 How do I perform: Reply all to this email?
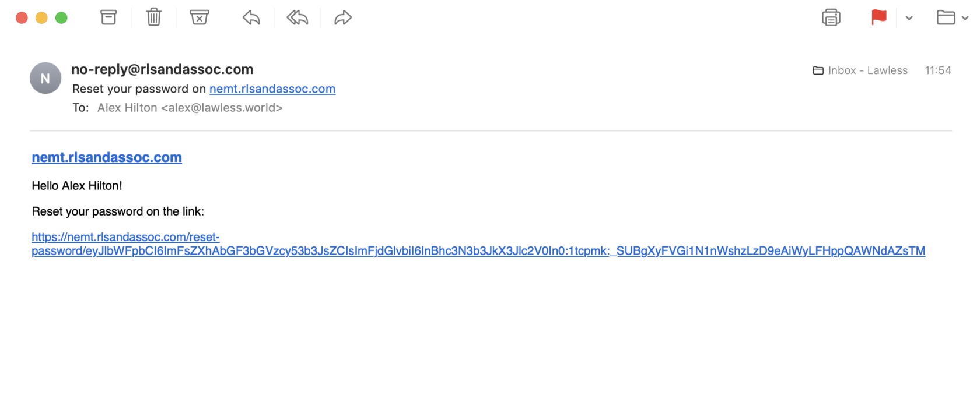point(297,17)
